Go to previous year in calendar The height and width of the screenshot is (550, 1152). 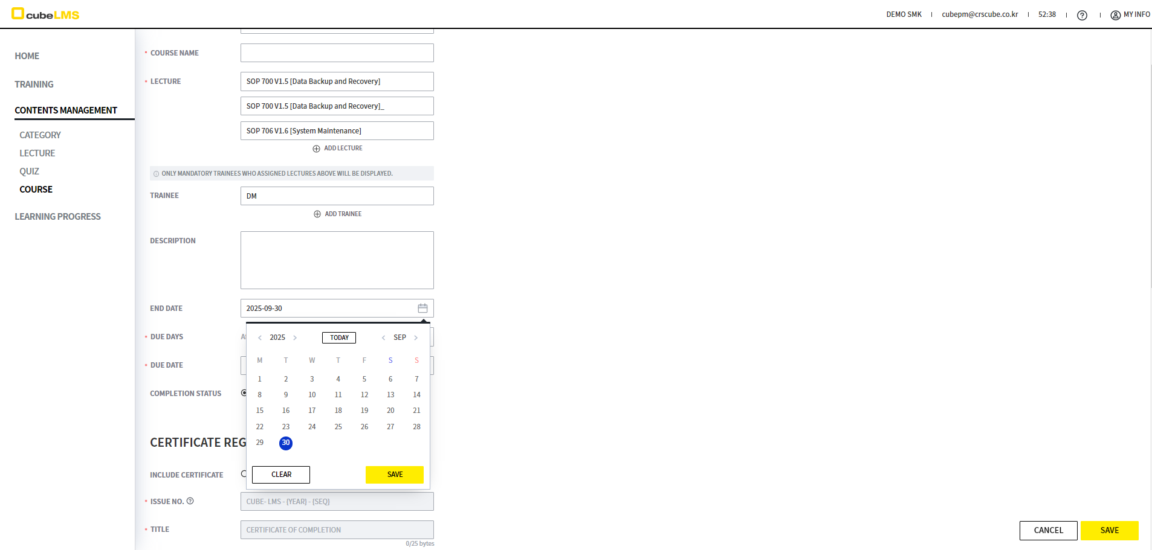click(260, 337)
